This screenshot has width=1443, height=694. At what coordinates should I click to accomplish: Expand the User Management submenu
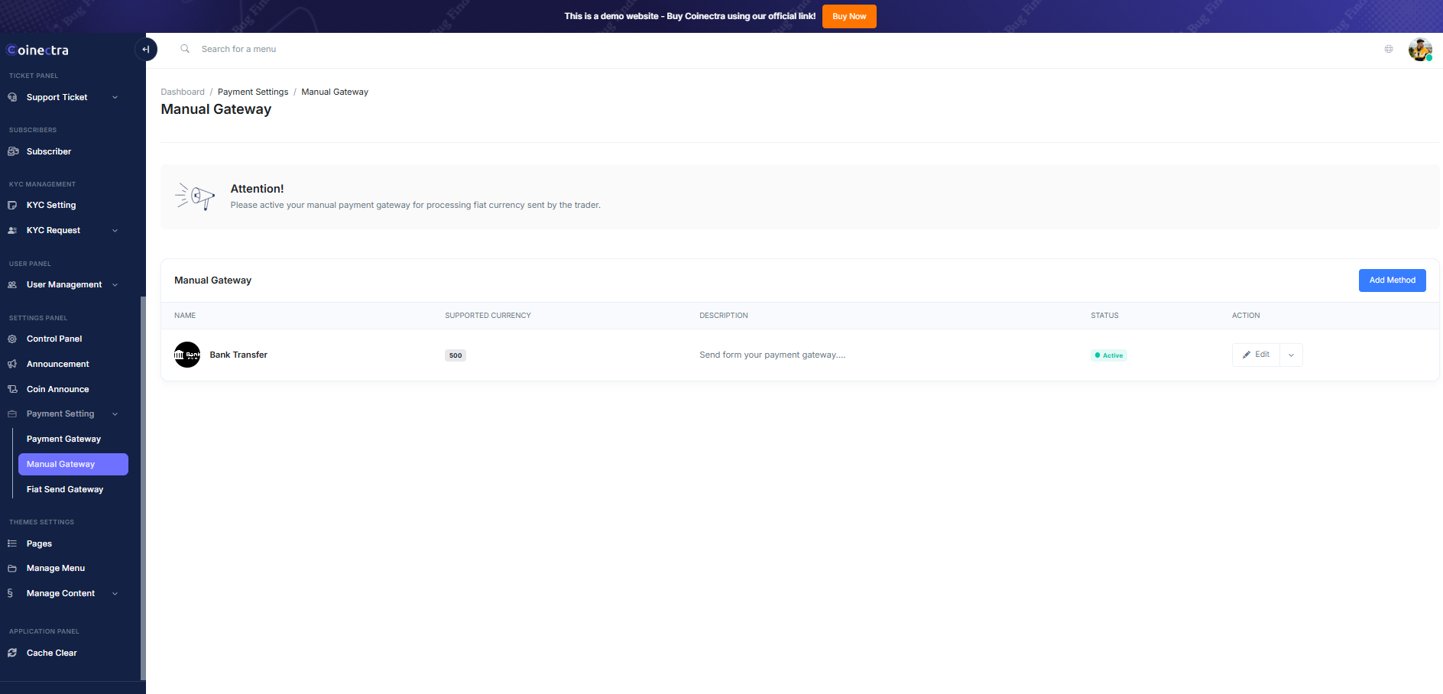click(x=115, y=284)
